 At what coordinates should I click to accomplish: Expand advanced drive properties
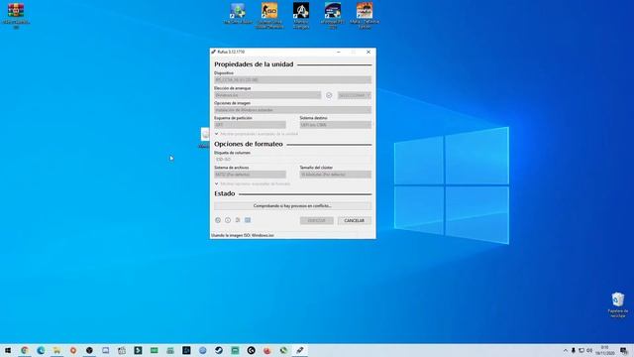tap(257, 134)
